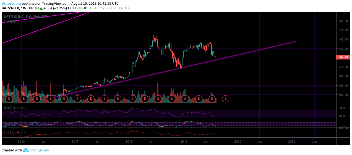
Task: Click the 2019 label on the time axis
Action: click(x=184, y=141)
